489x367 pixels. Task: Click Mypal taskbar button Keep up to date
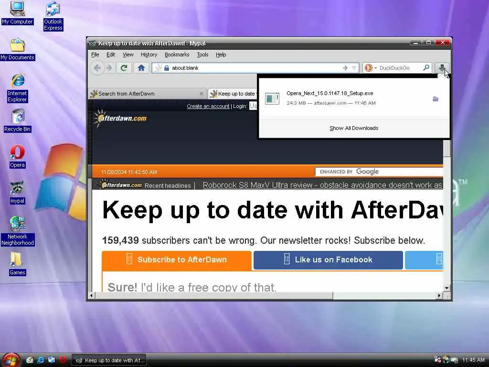point(109,360)
